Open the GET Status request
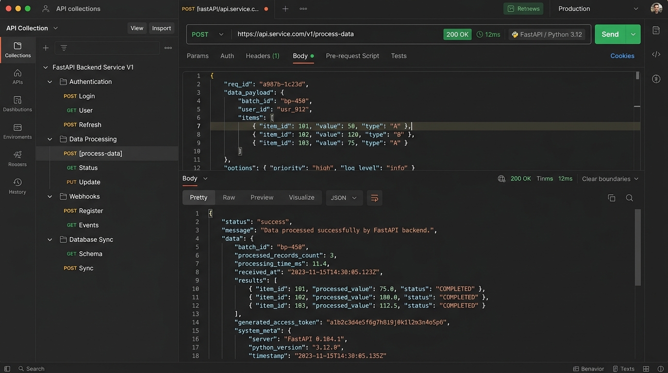The height and width of the screenshot is (373, 668). [82, 168]
